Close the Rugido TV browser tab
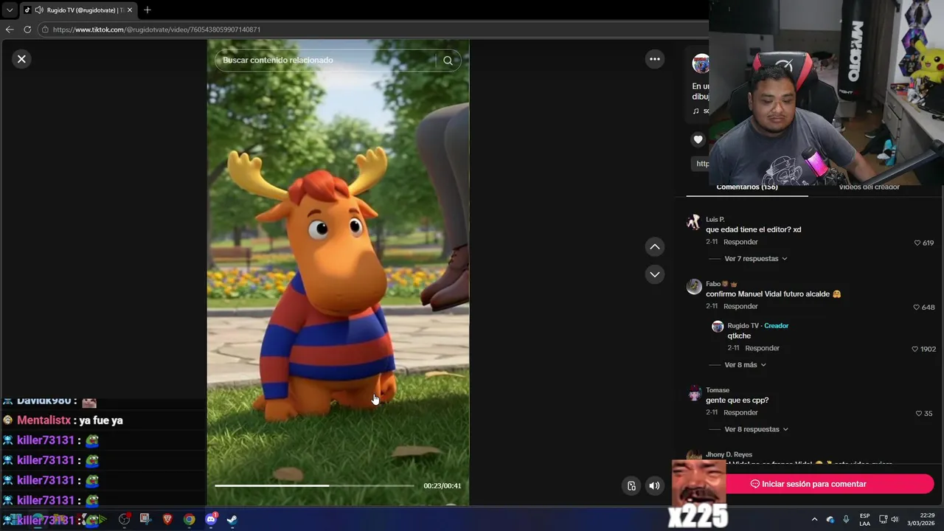Image resolution: width=944 pixels, height=531 pixels. tap(130, 10)
